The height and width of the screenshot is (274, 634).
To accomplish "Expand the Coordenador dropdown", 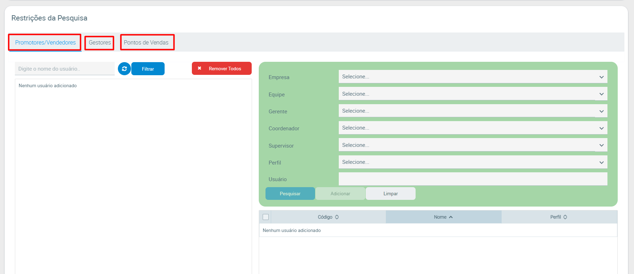I will [x=473, y=128].
